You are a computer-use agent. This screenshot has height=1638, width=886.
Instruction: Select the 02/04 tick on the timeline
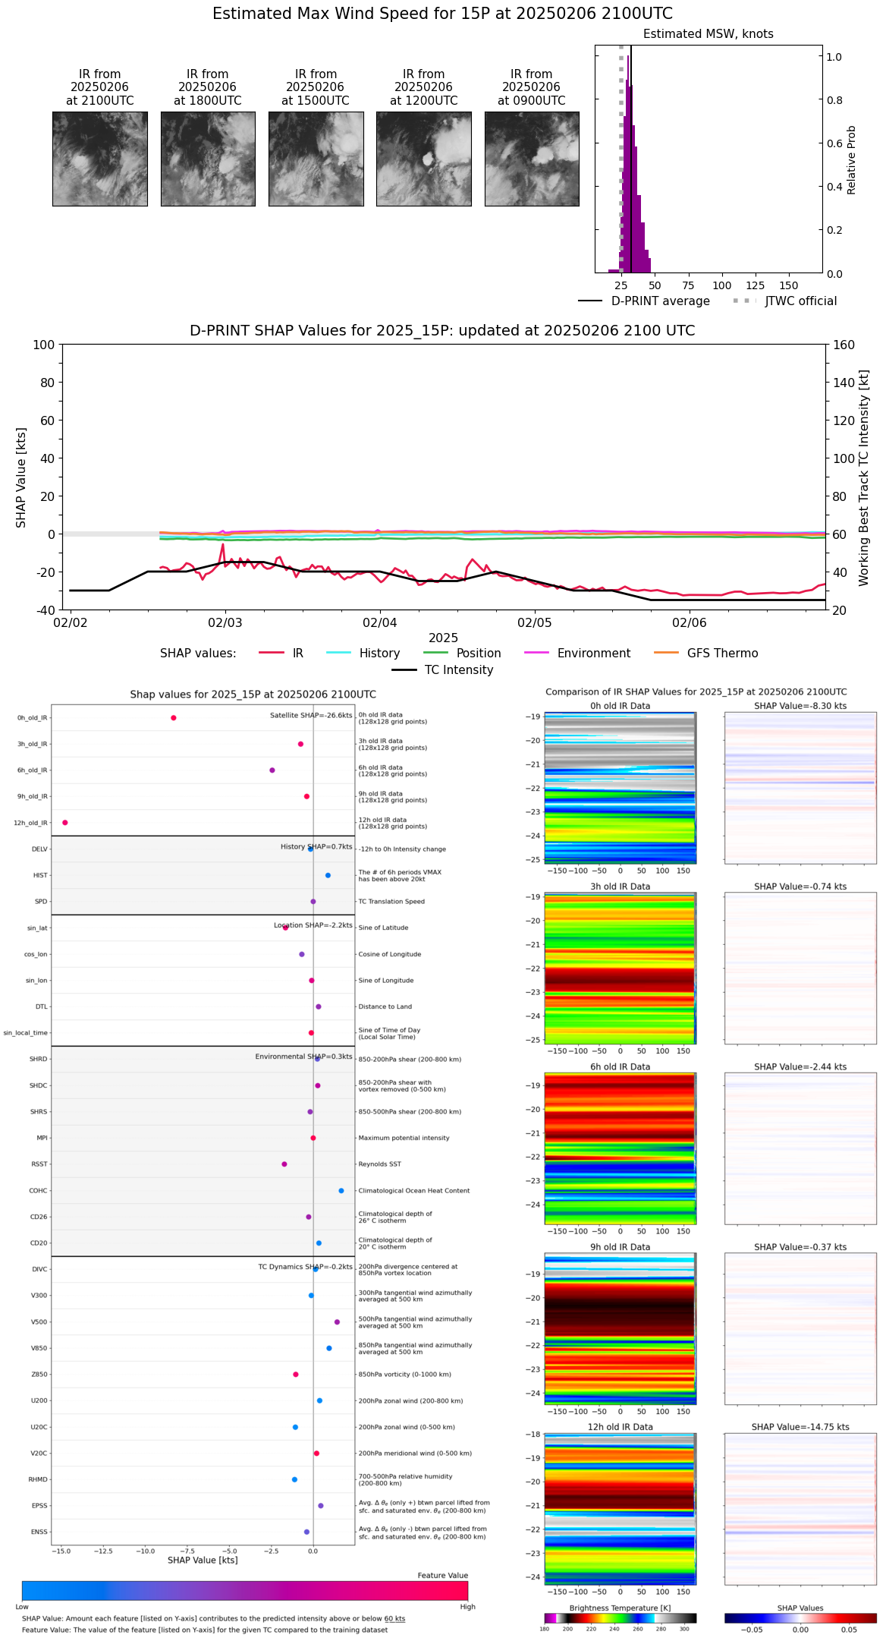point(380,622)
